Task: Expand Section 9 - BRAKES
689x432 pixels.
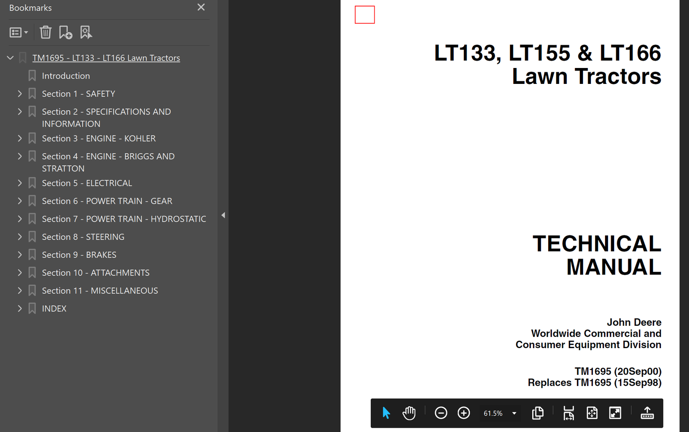Action: (20, 255)
